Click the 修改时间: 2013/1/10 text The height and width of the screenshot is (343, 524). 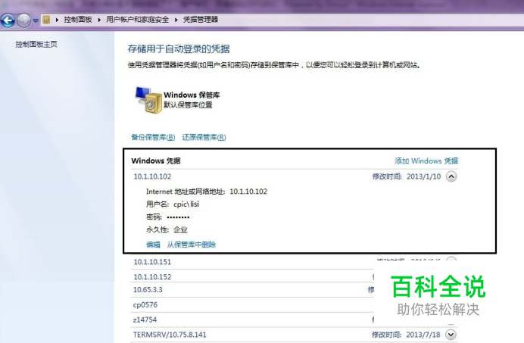(x=407, y=176)
